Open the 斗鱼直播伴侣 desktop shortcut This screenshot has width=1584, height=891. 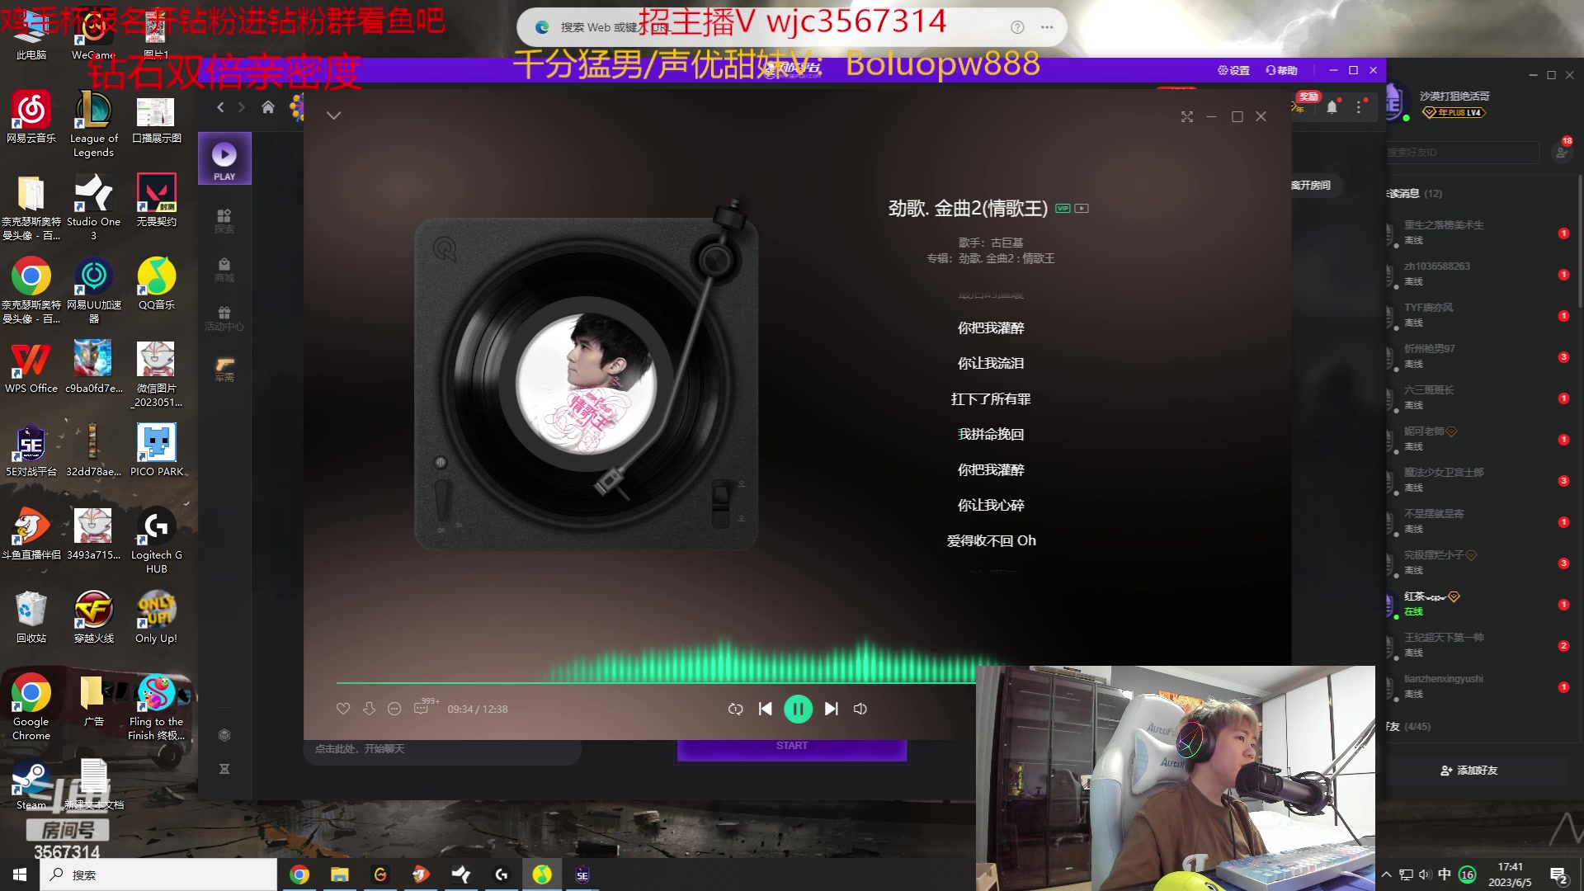pyautogui.click(x=31, y=534)
